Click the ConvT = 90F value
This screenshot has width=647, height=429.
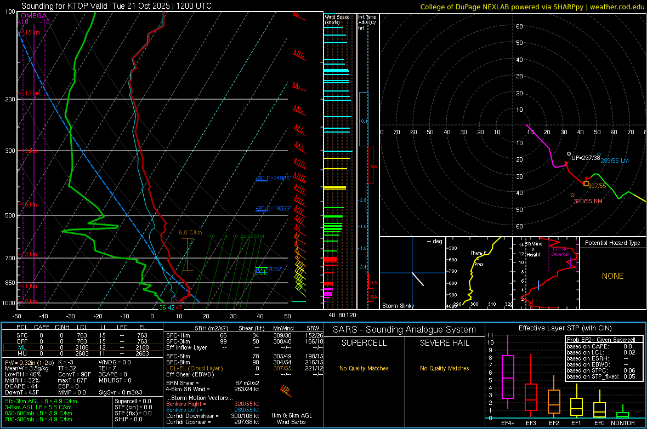[75, 375]
